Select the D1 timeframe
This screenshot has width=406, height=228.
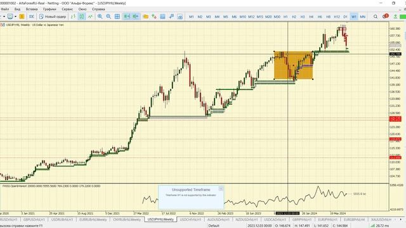coord(345,16)
